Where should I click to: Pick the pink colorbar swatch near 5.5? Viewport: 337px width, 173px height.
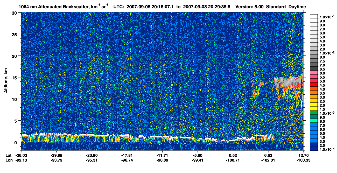(x=314, y=77)
